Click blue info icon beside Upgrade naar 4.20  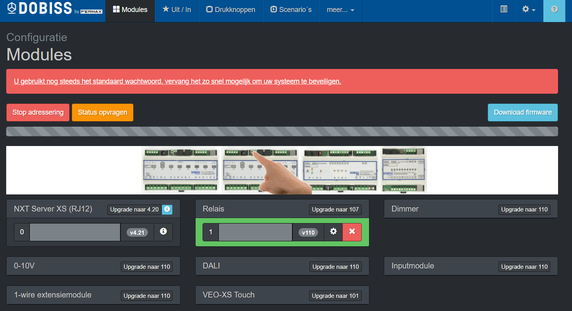pyautogui.click(x=167, y=209)
